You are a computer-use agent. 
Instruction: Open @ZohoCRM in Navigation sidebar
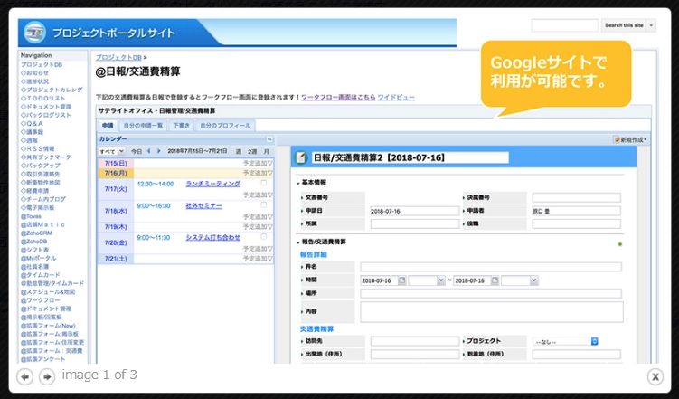point(36,233)
